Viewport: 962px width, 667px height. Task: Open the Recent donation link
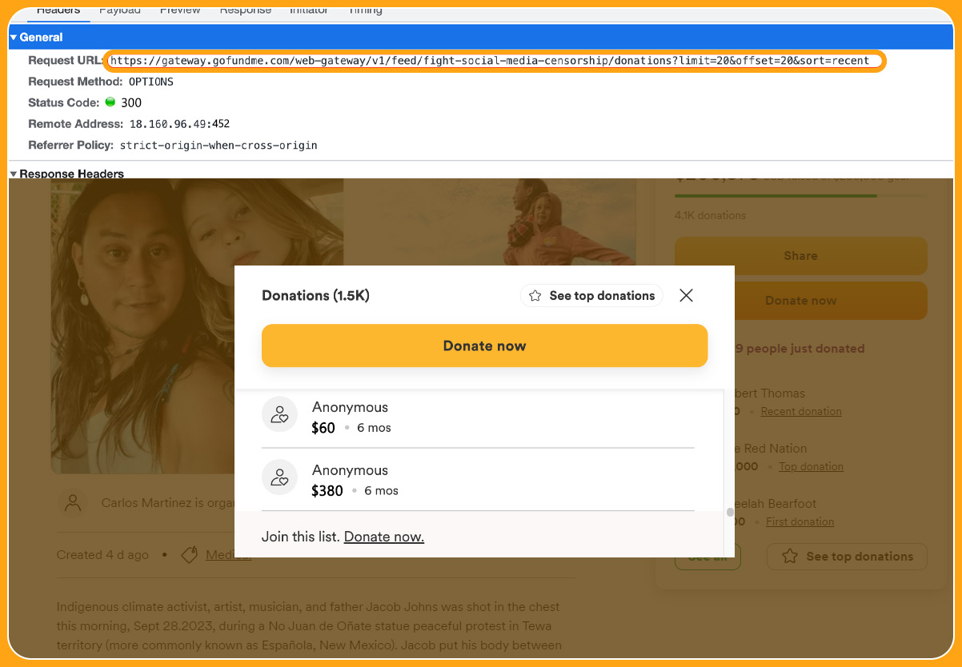(800, 411)
